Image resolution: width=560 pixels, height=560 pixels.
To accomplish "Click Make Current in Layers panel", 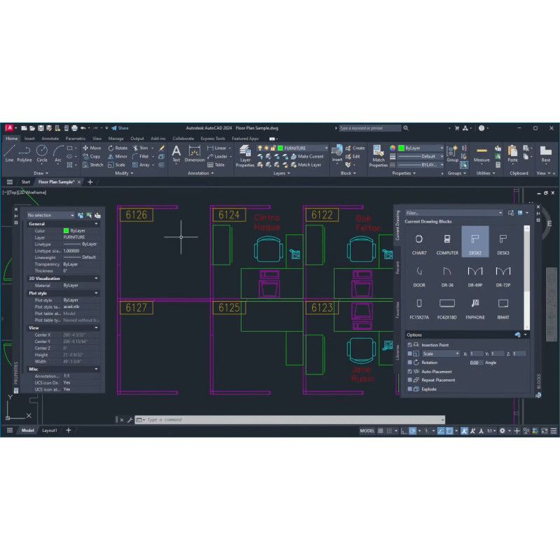I will pyautogui.click(x=308, y=157).
